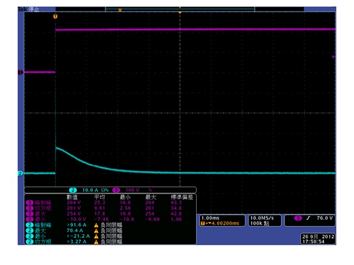
Task: Click the orange trigger position marker T
Action: pos(56,16)
